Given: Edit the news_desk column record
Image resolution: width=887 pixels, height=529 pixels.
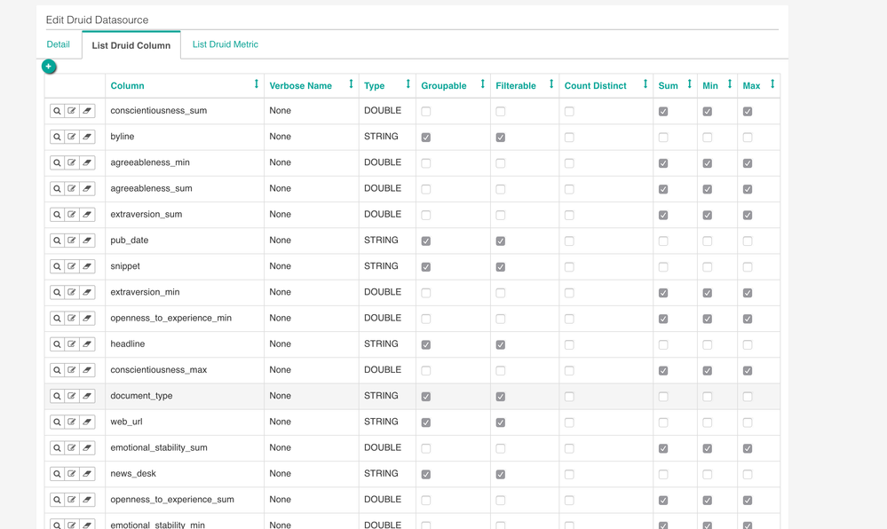Looking at the screenshot, I should click(x=72, y=474).
